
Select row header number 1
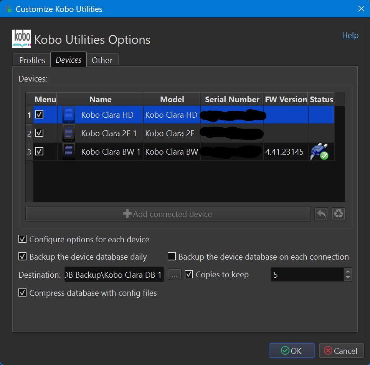pyautogui.click(x=29, y=115)
